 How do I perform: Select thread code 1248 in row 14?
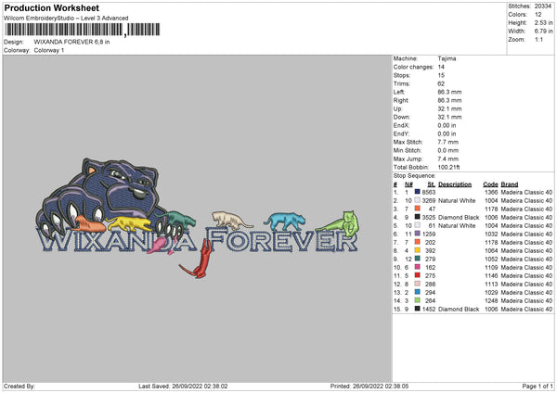tap(491, 301)
